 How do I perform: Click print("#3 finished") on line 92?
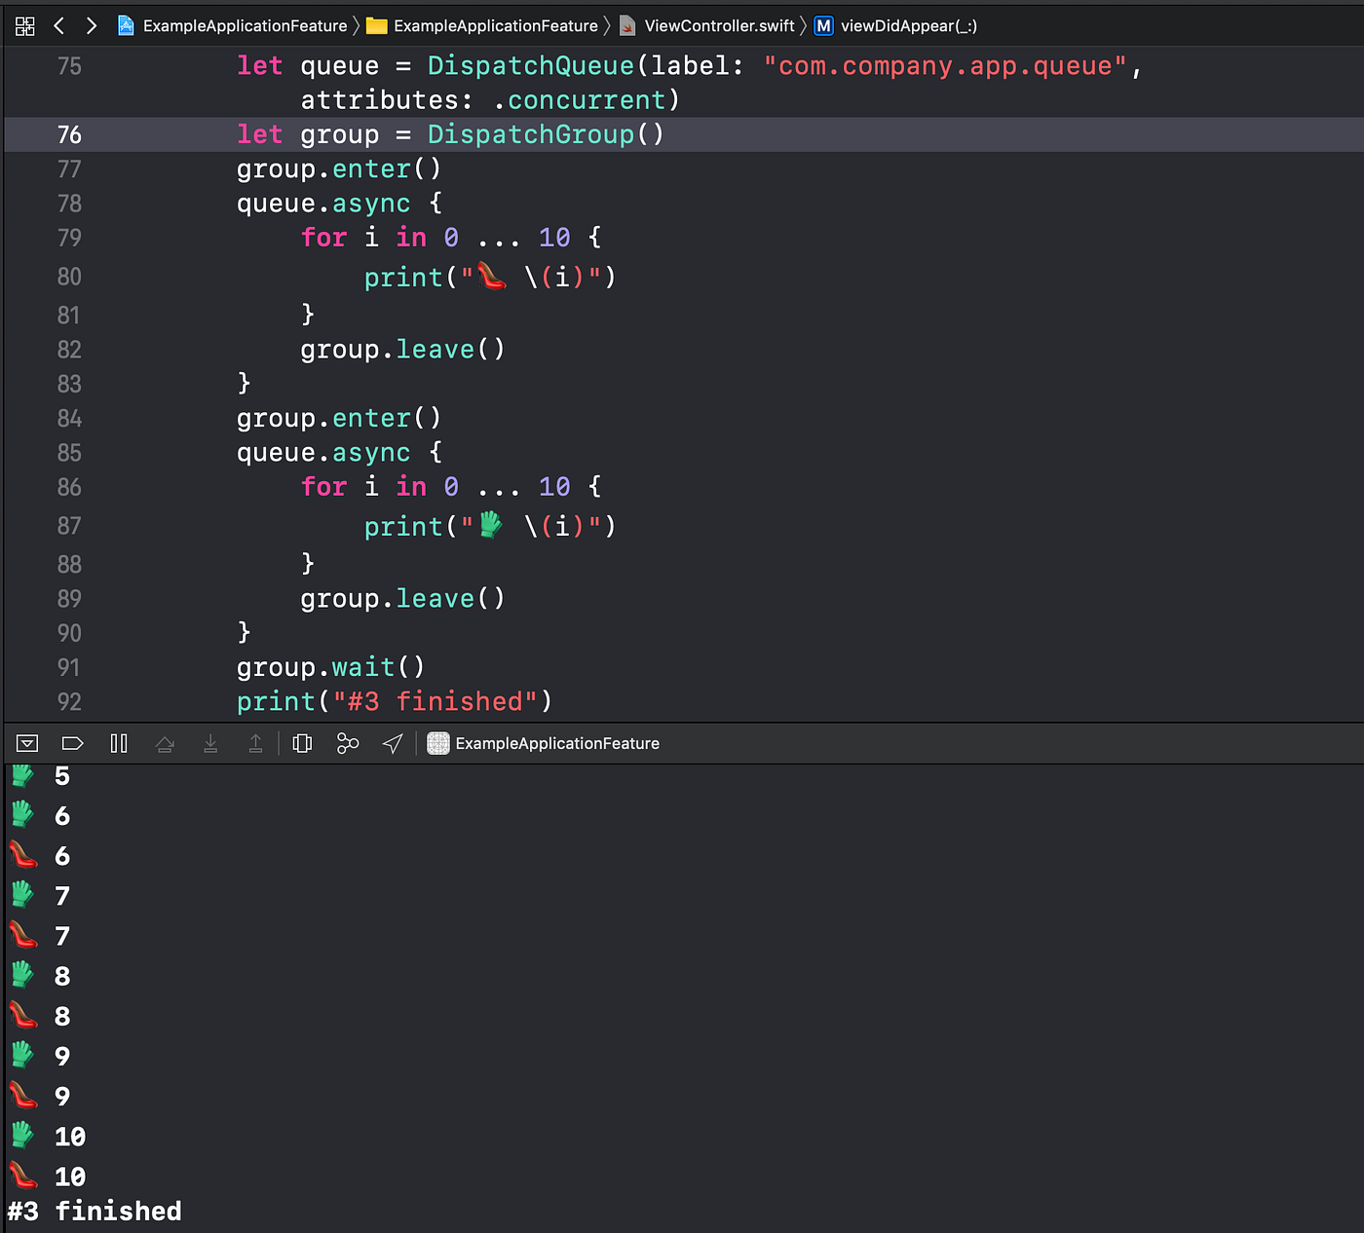395,701
